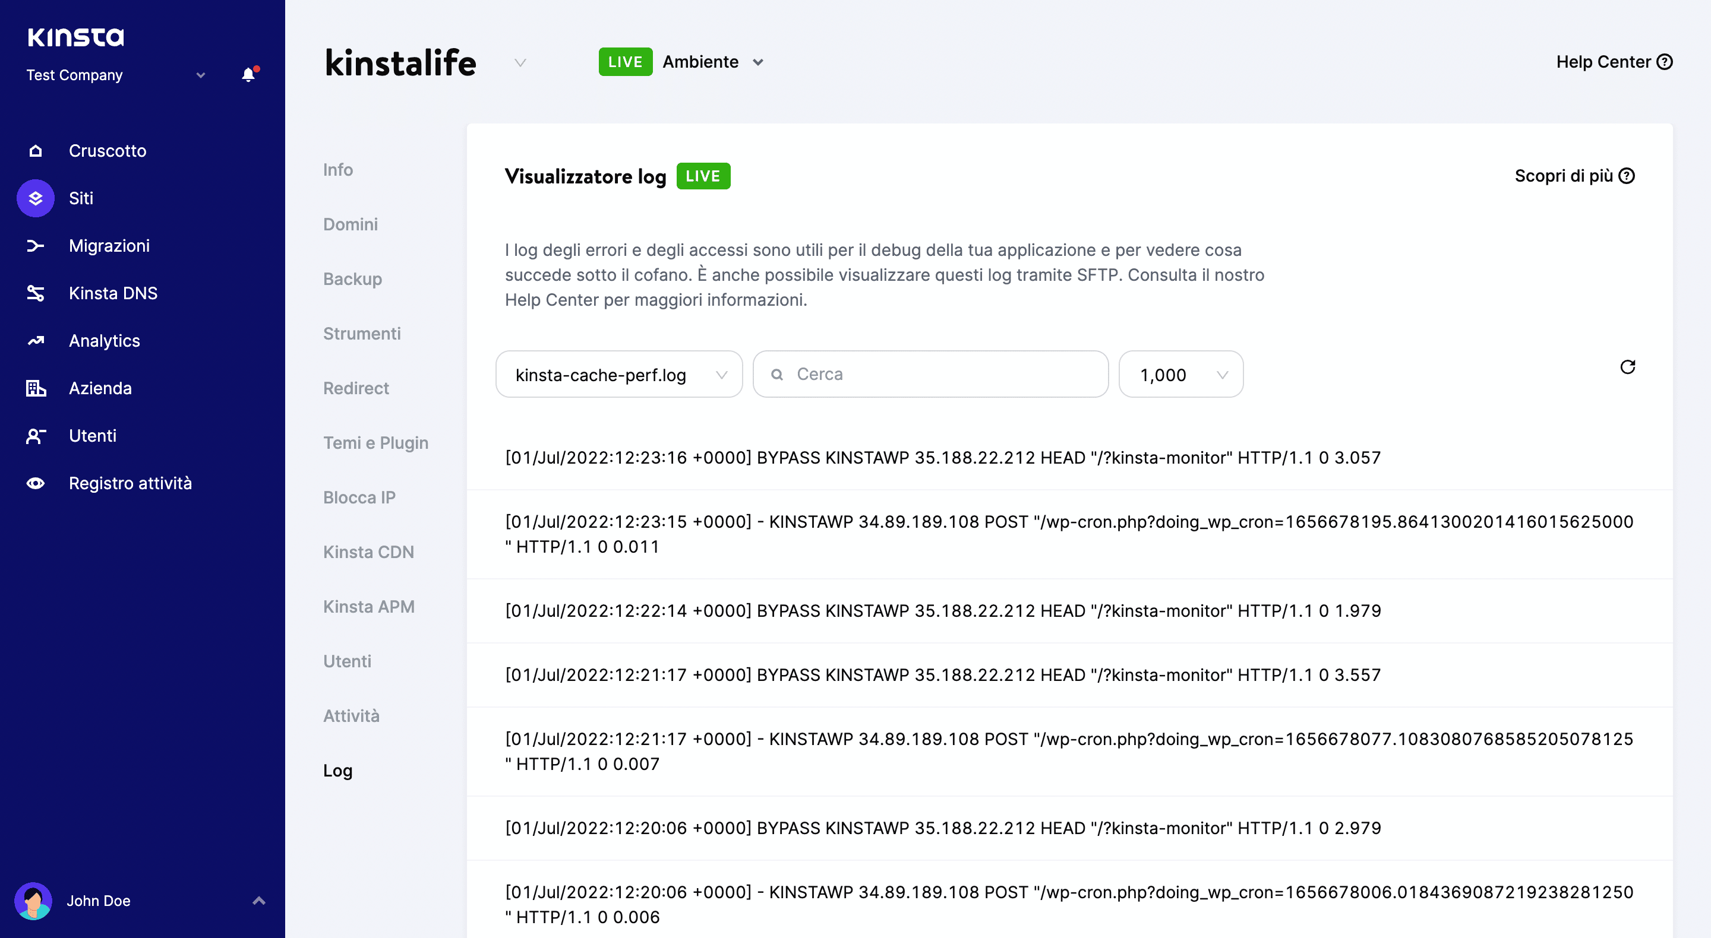Select the Analytics chart icon
Screen dimensions: 1711x938
[35, 341]
